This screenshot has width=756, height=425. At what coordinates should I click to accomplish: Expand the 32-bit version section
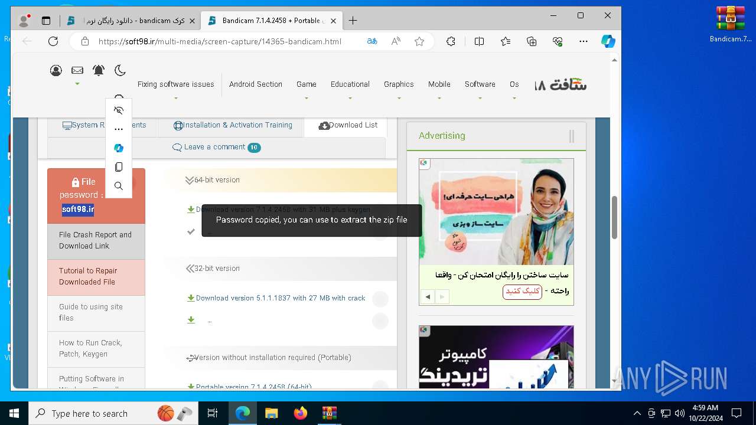click(280, 269)
